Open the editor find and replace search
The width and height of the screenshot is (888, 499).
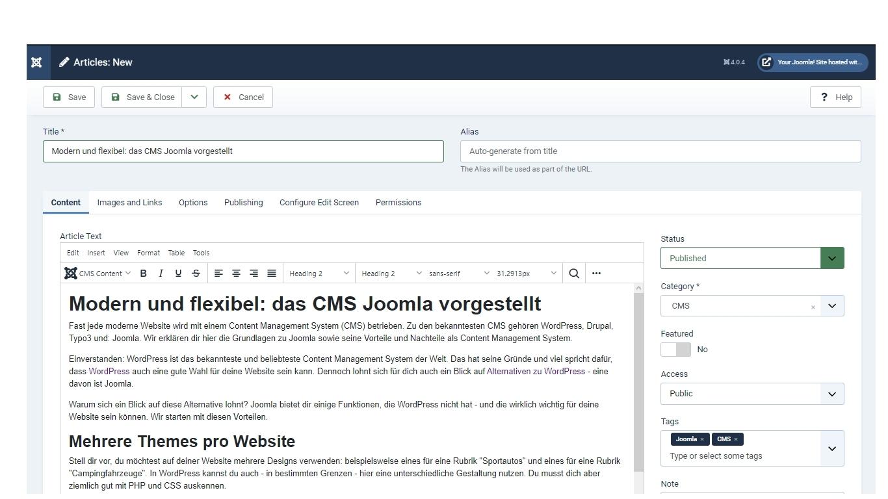(574, 274)
